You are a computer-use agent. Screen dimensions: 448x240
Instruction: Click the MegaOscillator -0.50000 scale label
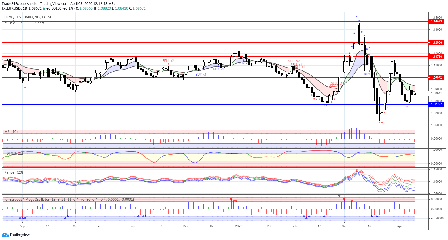pos(436,219)
